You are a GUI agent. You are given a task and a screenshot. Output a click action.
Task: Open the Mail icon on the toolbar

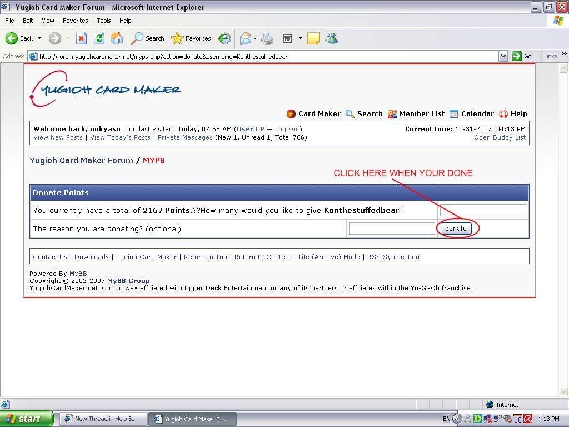coord(246,38)
